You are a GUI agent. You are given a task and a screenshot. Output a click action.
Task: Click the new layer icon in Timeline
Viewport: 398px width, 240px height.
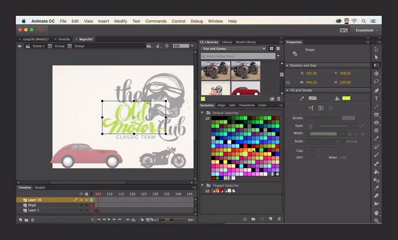20,220
